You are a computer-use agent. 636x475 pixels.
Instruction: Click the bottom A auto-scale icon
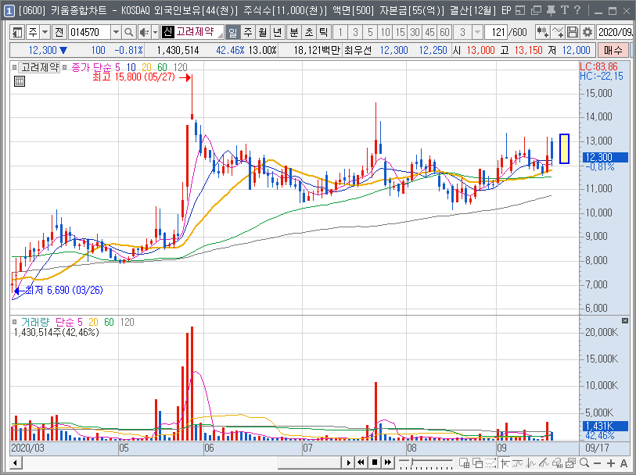pos(623,462)
